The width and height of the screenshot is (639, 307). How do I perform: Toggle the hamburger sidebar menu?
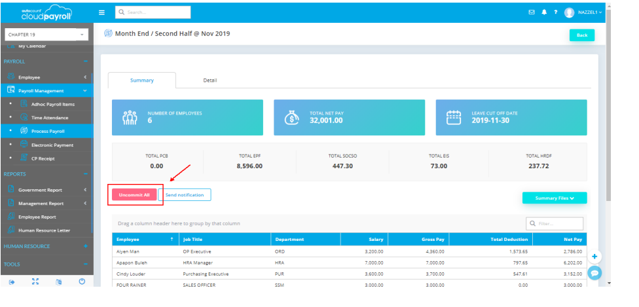pos(101,12)
